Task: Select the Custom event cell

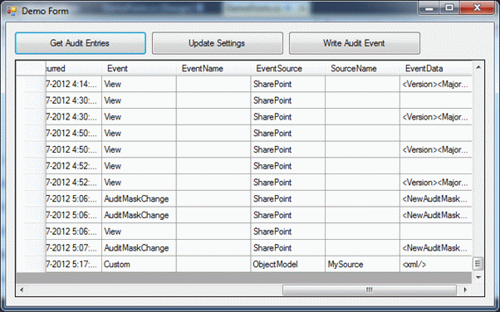Action: (139, 264)
